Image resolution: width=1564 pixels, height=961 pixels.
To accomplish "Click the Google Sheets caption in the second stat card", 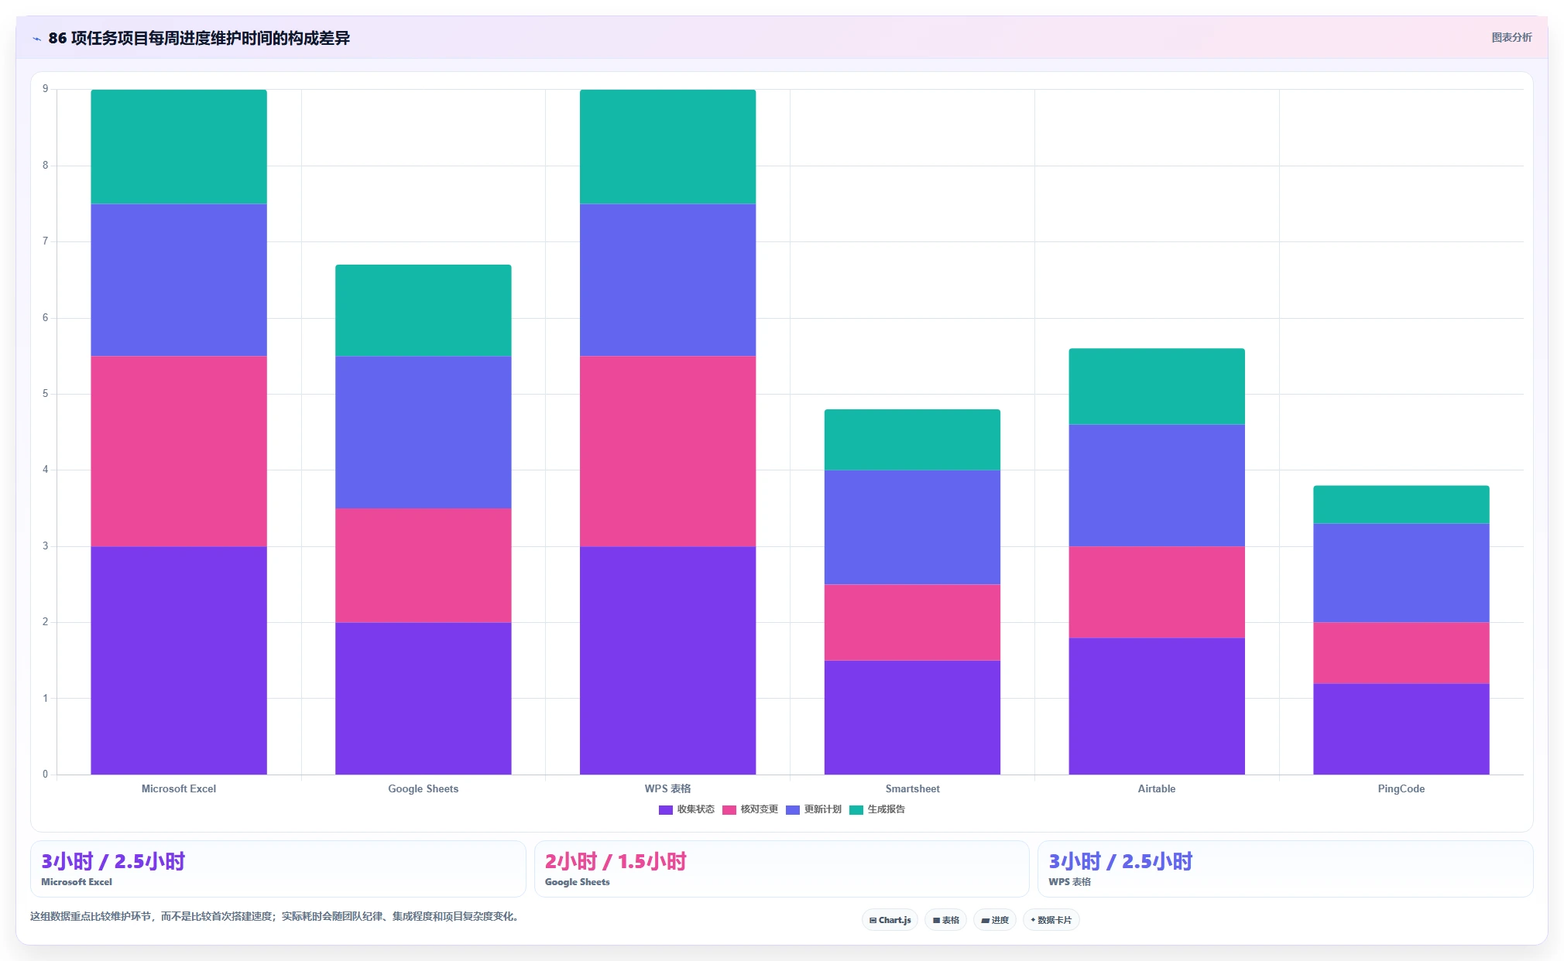I will click(x=578, y=882).
